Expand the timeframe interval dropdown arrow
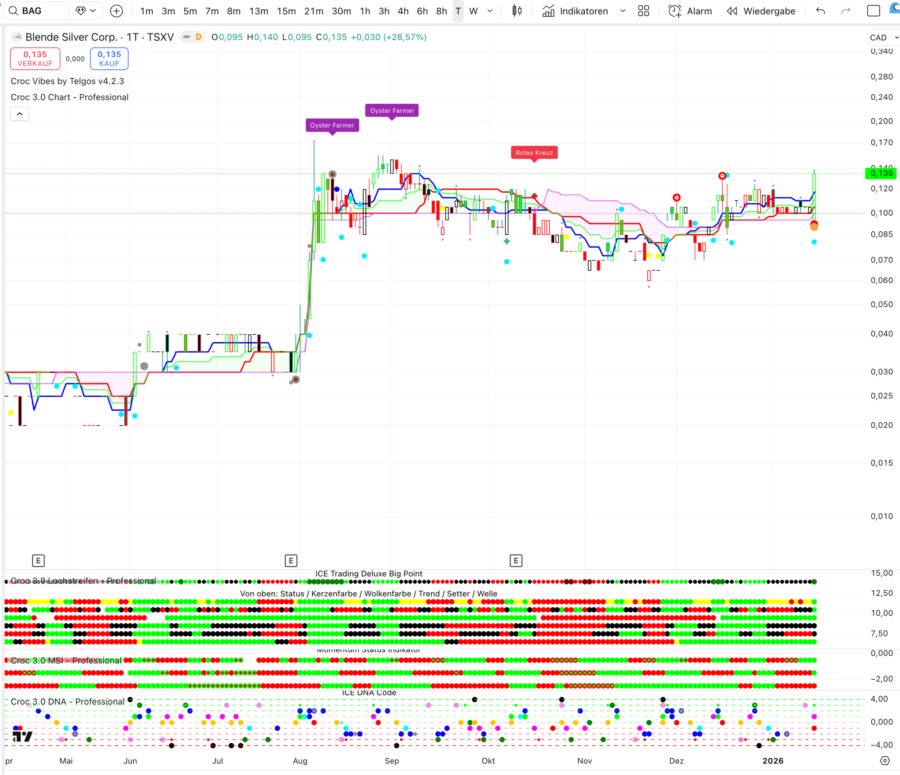Viewport: 900px width, 775px height. [x=490, y=11]
